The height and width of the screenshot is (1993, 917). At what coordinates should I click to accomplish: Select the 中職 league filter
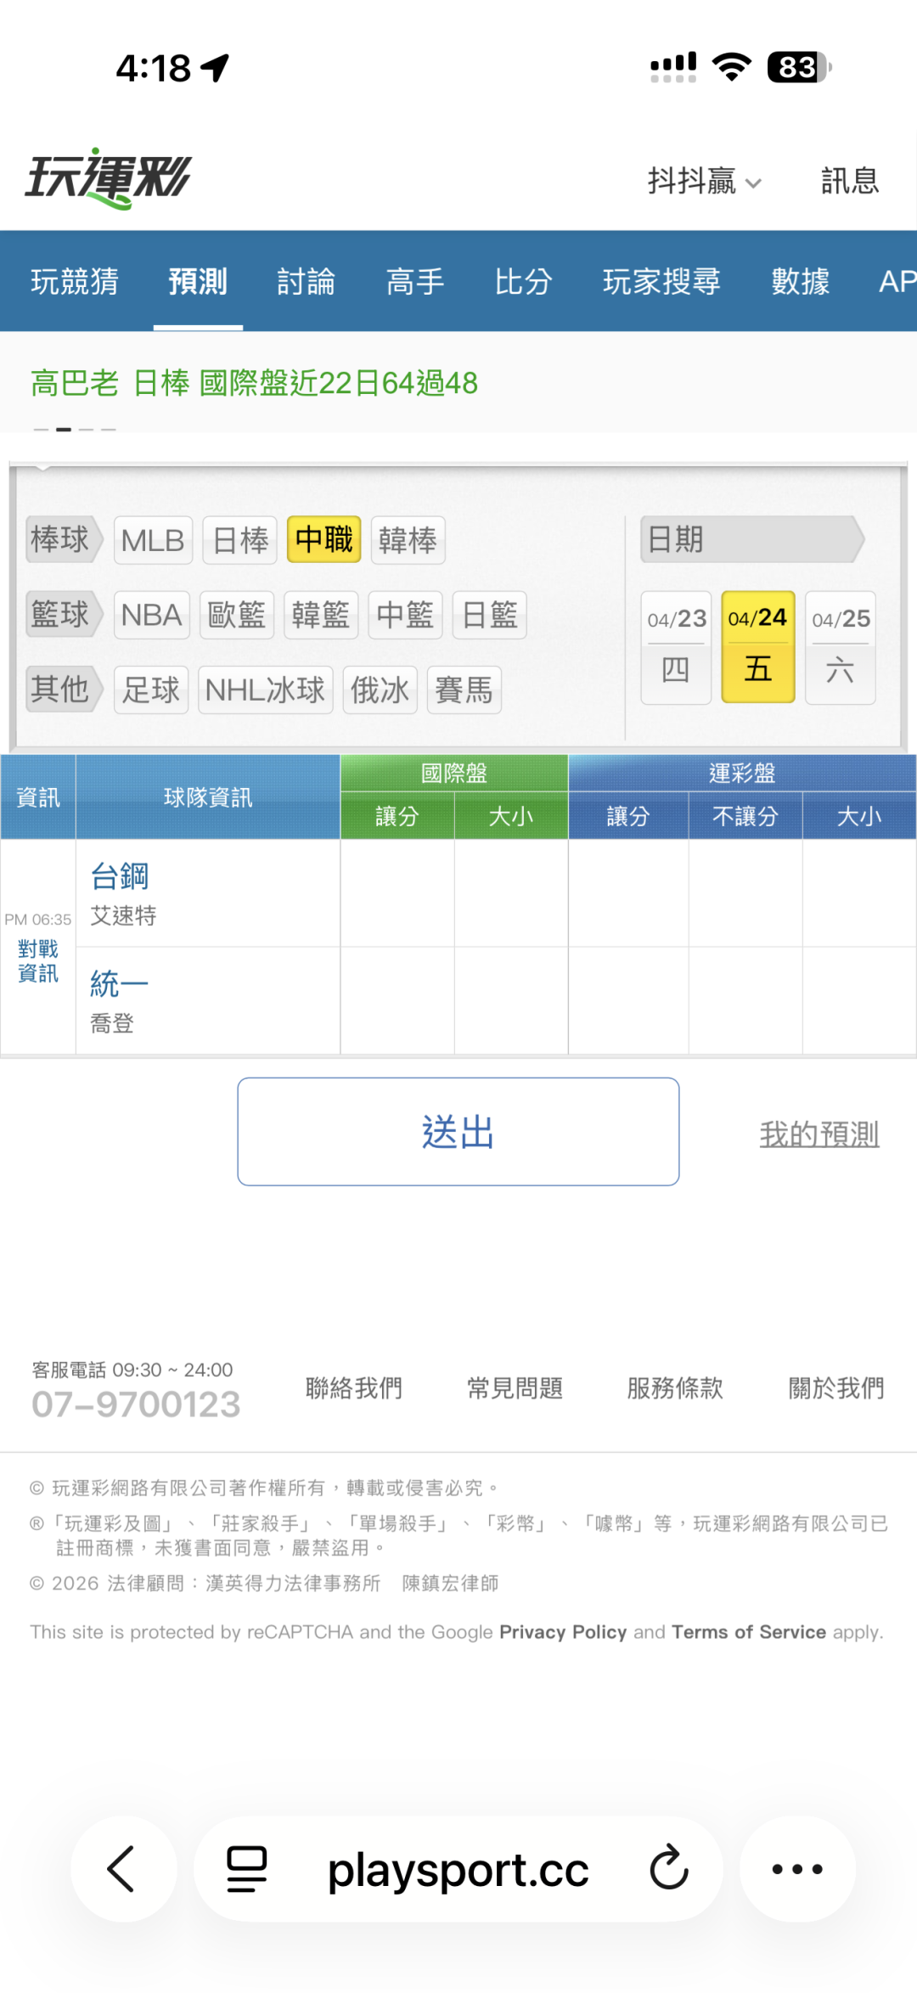pos(324,540)
